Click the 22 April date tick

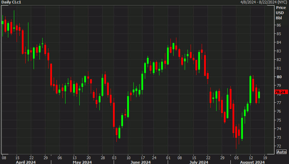click(31, 158)
